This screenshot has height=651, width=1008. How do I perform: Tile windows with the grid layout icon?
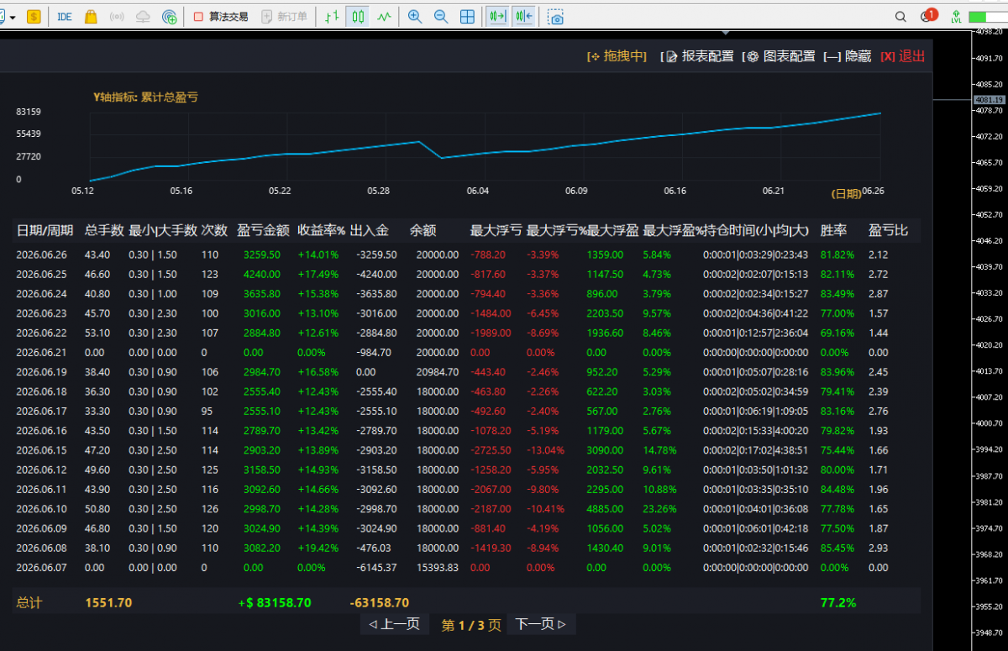(x=467, y=16)
